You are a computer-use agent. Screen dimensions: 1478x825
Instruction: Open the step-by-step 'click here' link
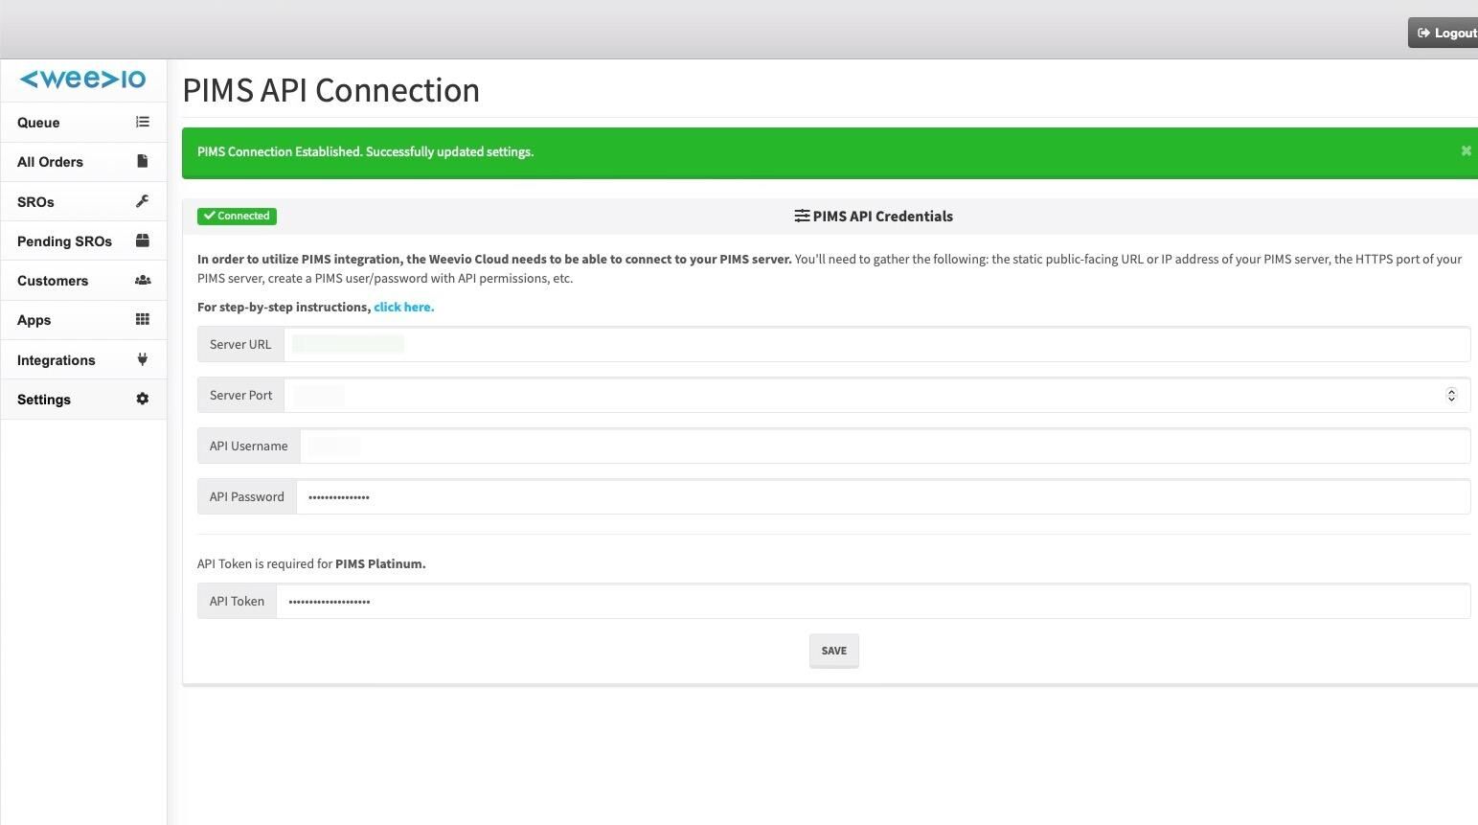(x=404, y=307)
